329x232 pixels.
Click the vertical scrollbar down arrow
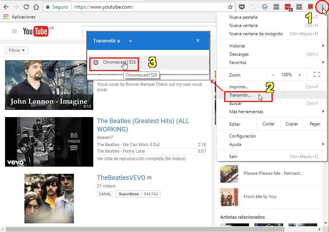(325, 223)
